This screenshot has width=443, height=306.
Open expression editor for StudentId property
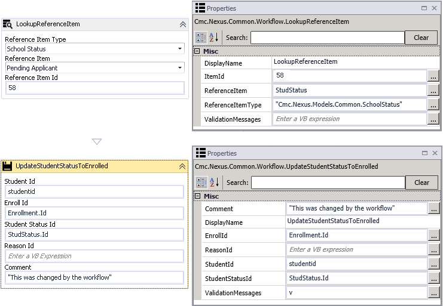tap(433, 264)
